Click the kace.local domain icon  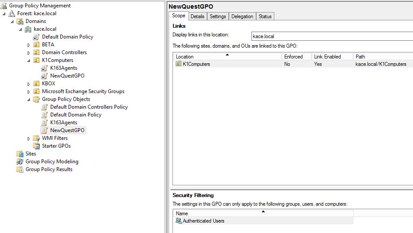coord(28,29)
